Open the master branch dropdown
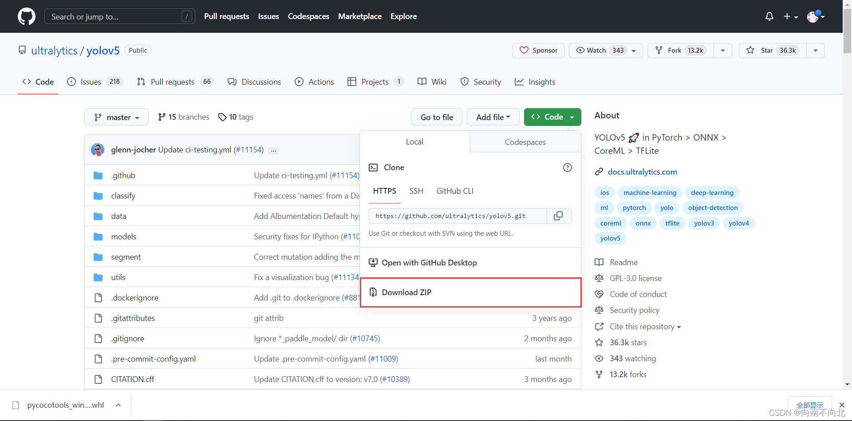 tap(116, 117)
